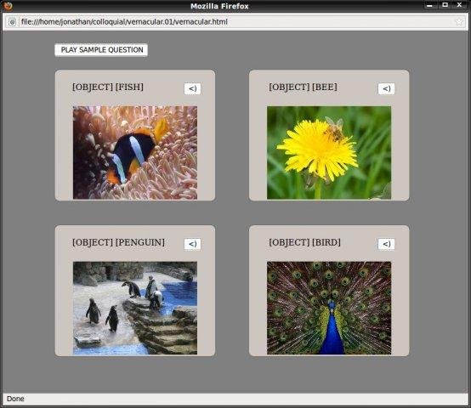
Task: Minimize the Mozilla Firefox window
Action: point(429,5)
